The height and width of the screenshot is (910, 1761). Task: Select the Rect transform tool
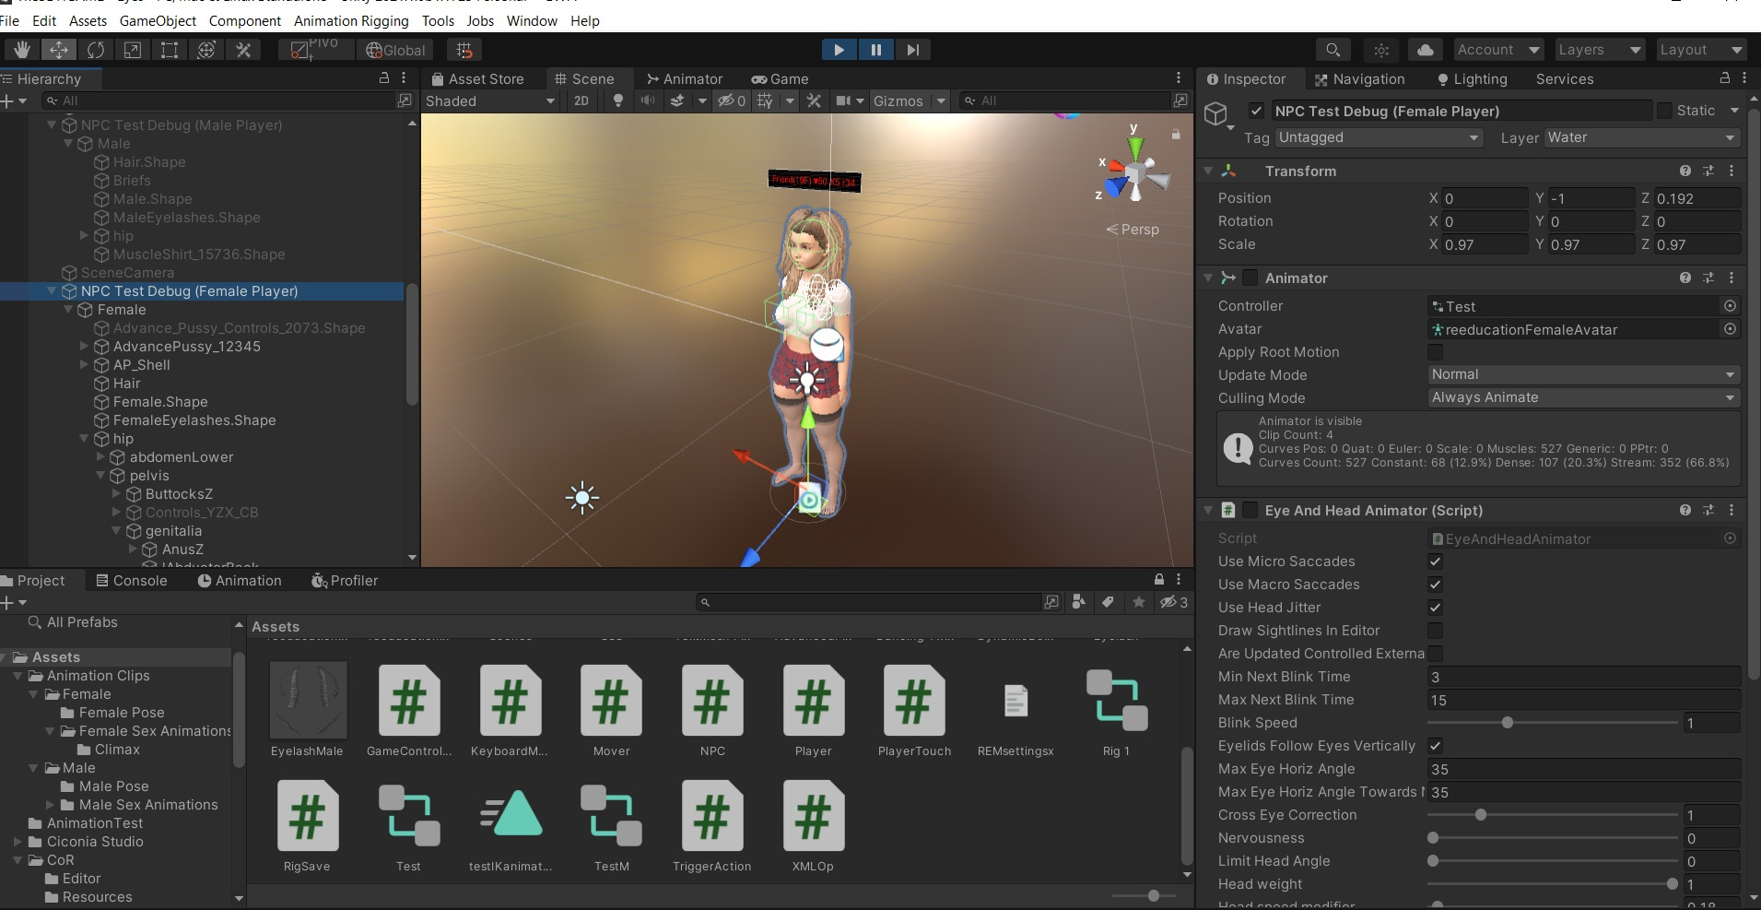(x=170, y=50)
